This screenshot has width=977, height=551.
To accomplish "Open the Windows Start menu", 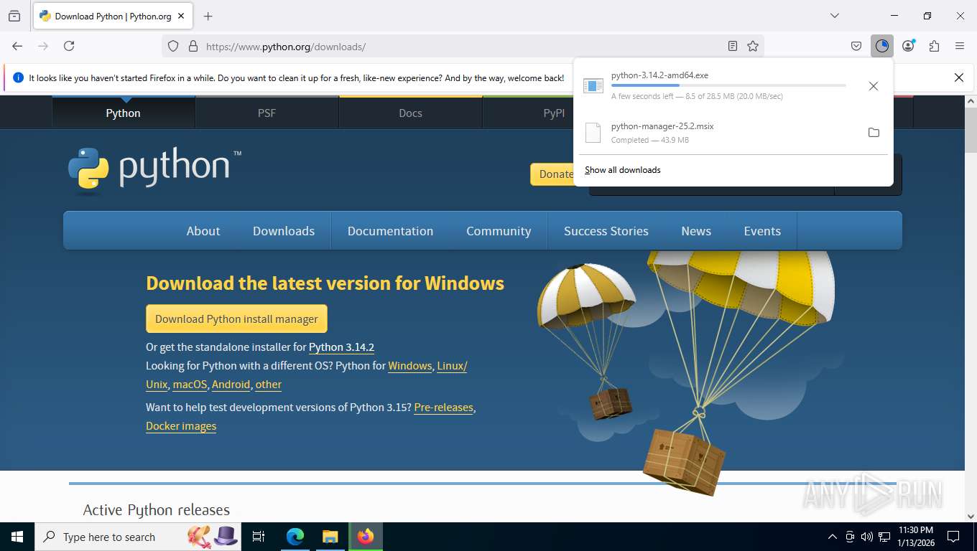I will click(17, 537).
